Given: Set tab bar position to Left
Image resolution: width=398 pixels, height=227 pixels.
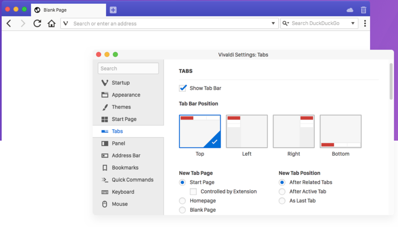Looking at the screenshot, I should pyautogui.click(x=247, y=131).
